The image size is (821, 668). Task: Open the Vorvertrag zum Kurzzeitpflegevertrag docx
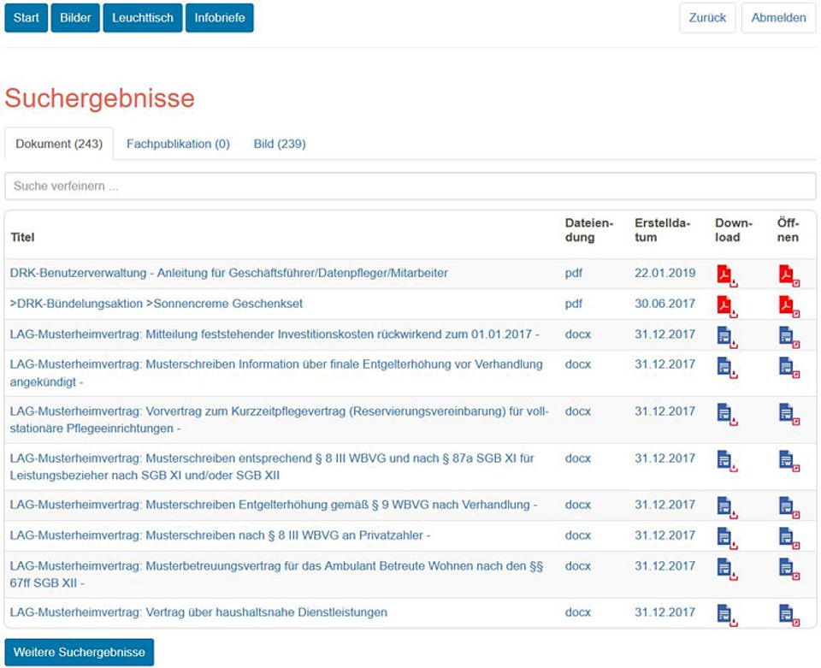point(789,414)
